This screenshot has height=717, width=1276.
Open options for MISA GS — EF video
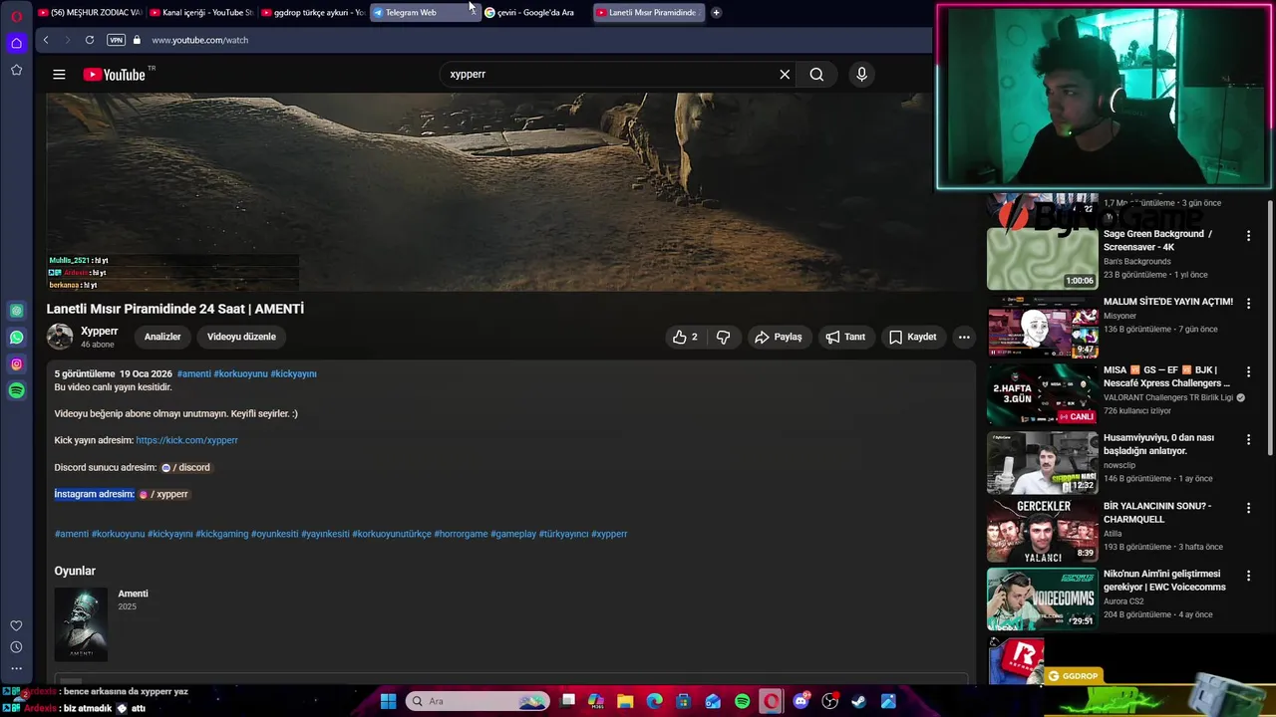coord(1248,371)
